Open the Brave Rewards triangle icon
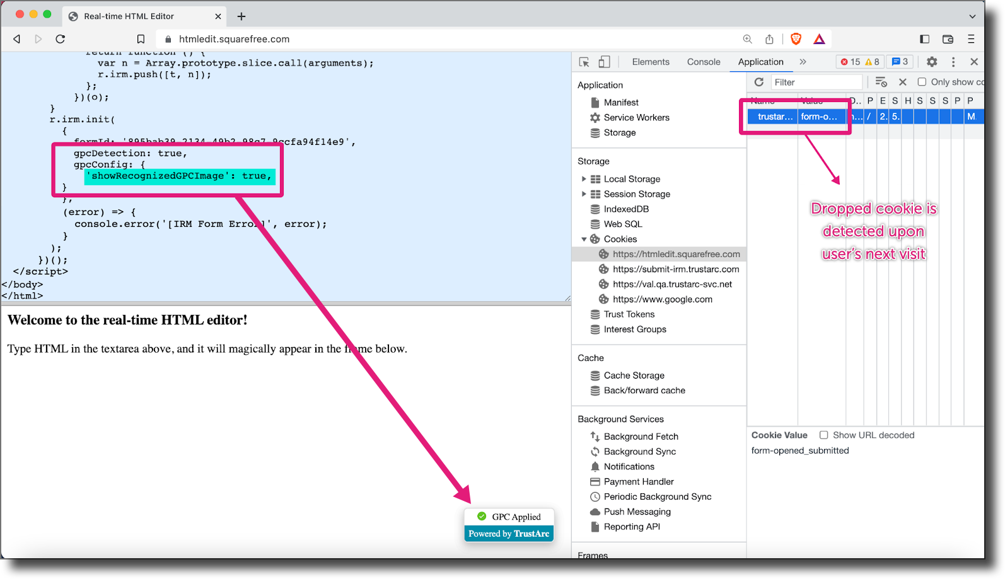 point(819,39)
